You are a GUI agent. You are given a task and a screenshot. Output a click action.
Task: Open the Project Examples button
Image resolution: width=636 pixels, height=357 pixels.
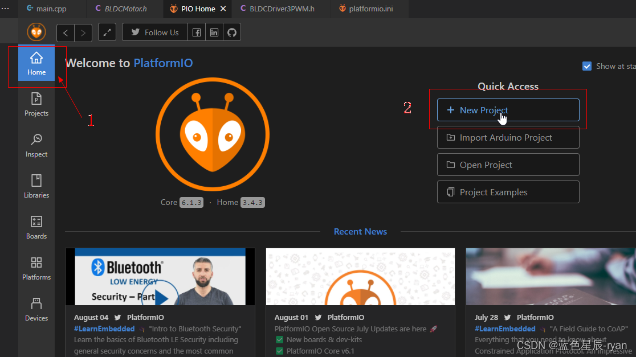point(508,192)
